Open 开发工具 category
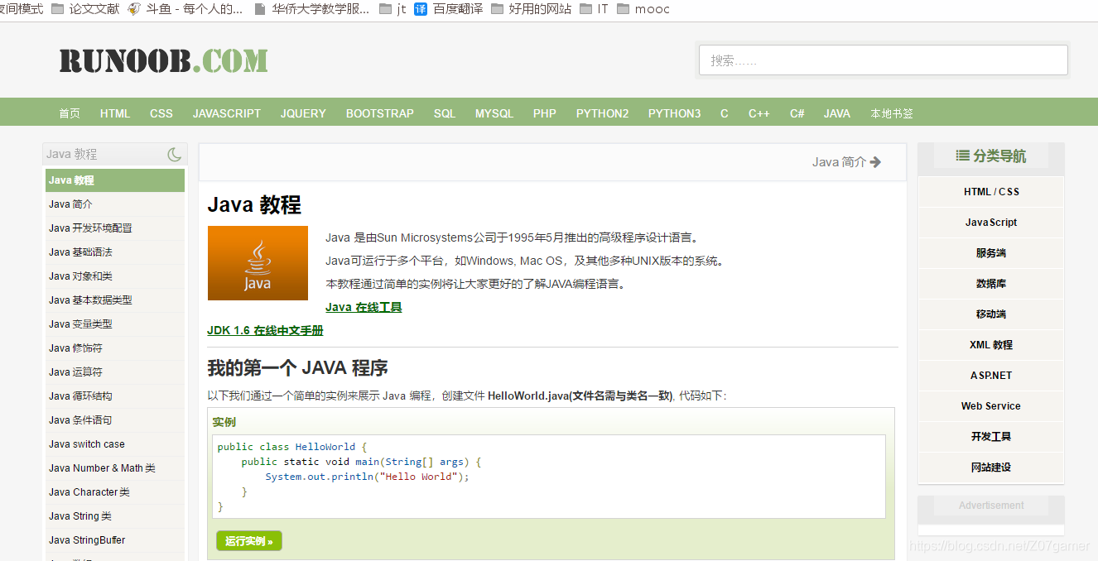 pos(991,437)
